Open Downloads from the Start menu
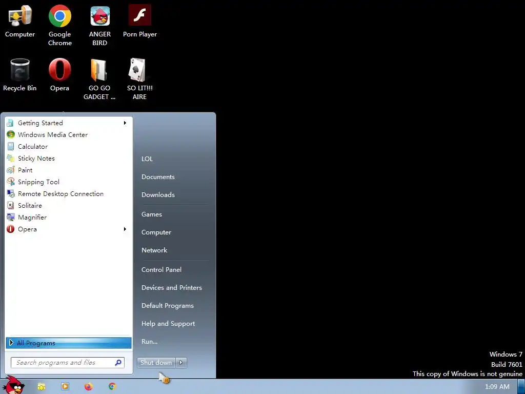Screen dimensions: 525x394 pyautogui.click(x=158, y=194)
